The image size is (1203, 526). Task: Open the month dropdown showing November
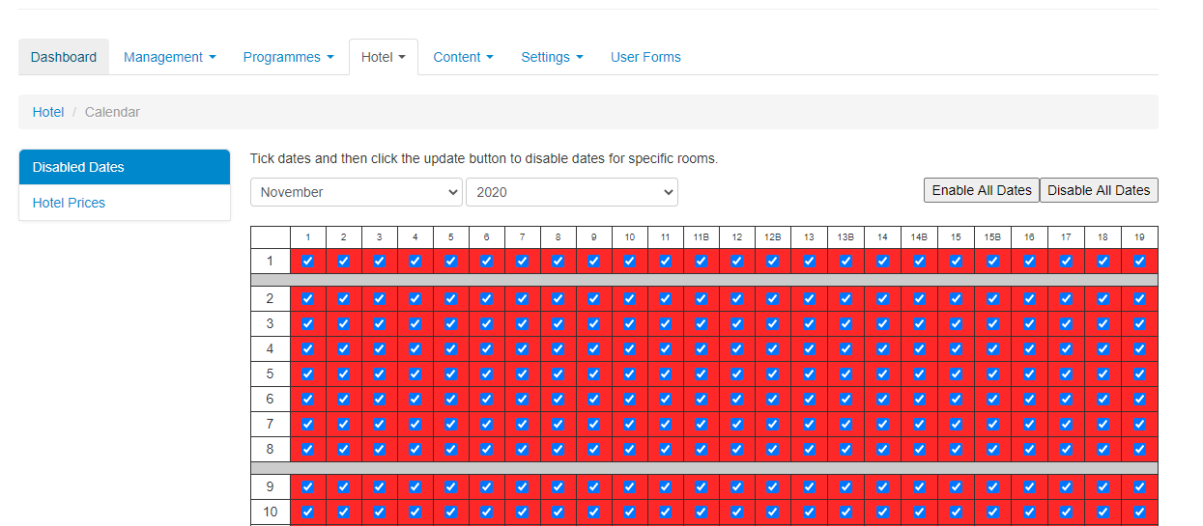pos(357,192)
